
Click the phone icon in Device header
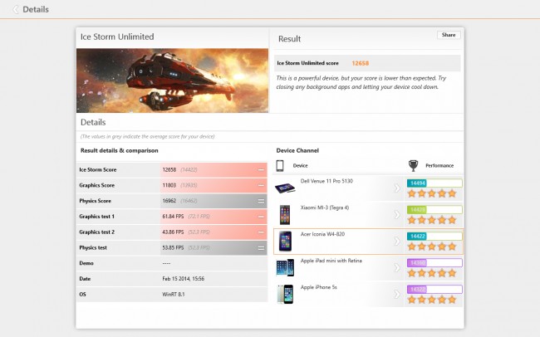[x=280, y=165]
